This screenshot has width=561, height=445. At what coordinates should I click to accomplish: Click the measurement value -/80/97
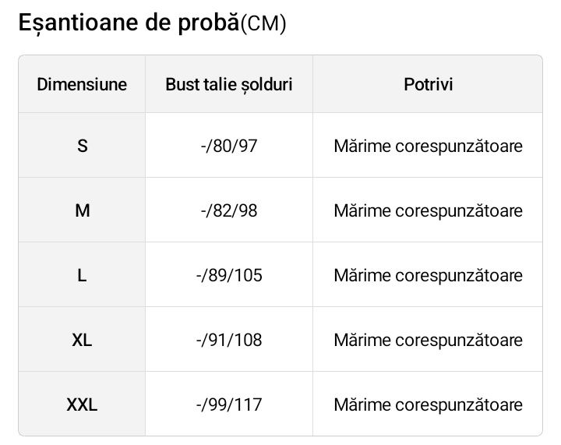229,146
